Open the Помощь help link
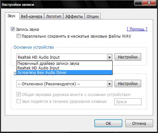Image resolution: width=158 pixels, height=133 pixels. pyautogui.click(x=137, y=29)
